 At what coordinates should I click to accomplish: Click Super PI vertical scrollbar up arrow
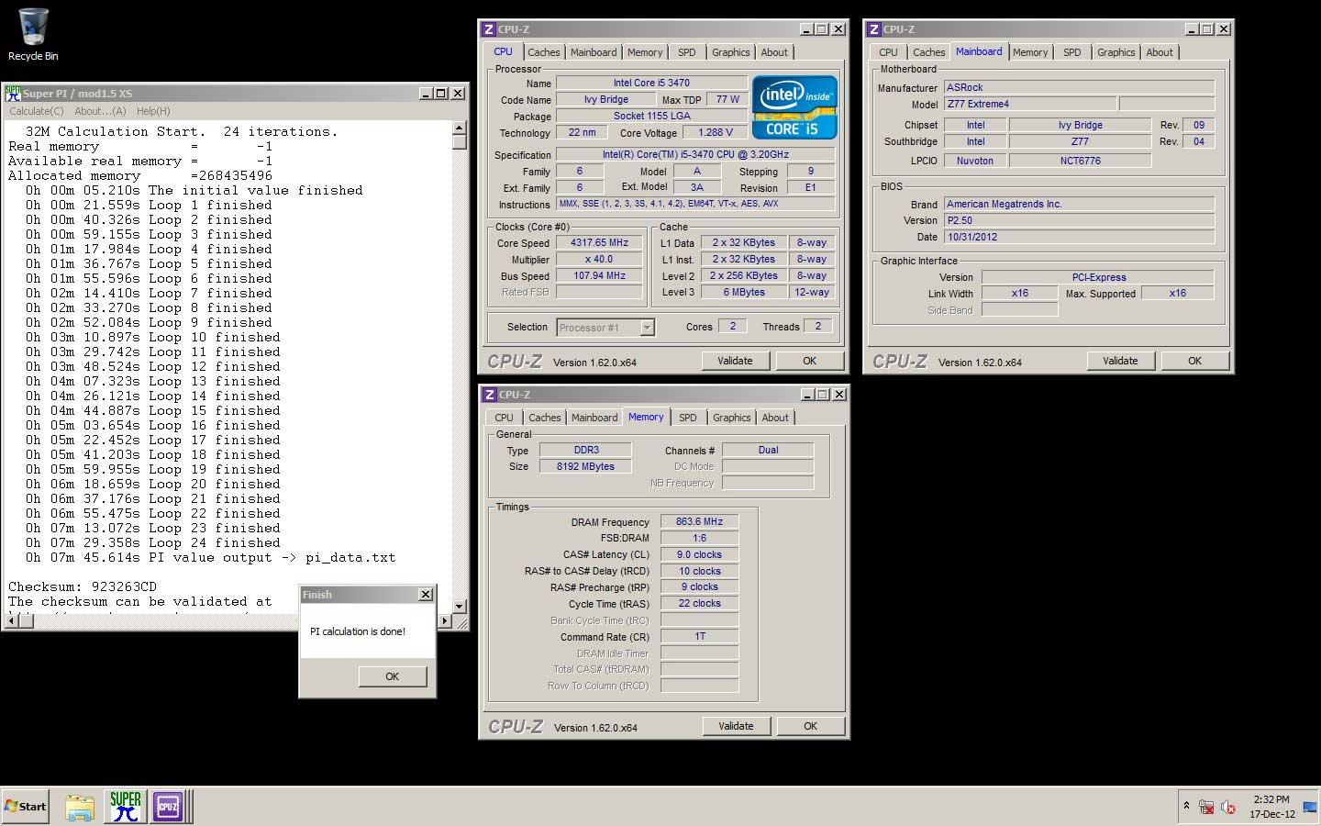460,128
